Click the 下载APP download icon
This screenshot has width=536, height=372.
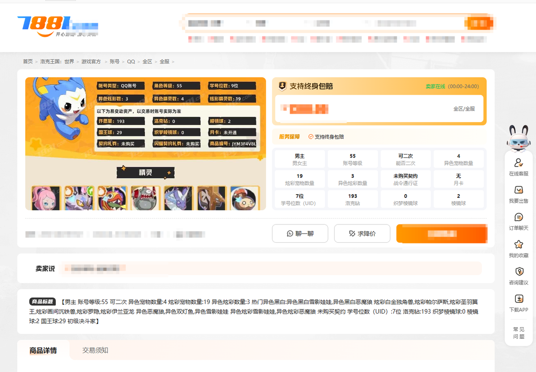(x=519, y=298)
